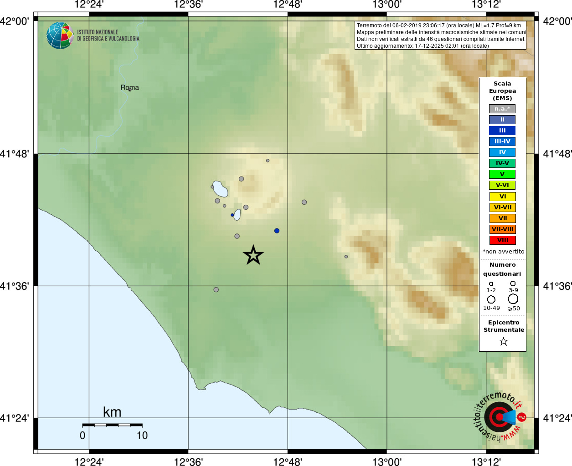
Task: Click the epicenter star on the map
Action: [x=253, y=255]
